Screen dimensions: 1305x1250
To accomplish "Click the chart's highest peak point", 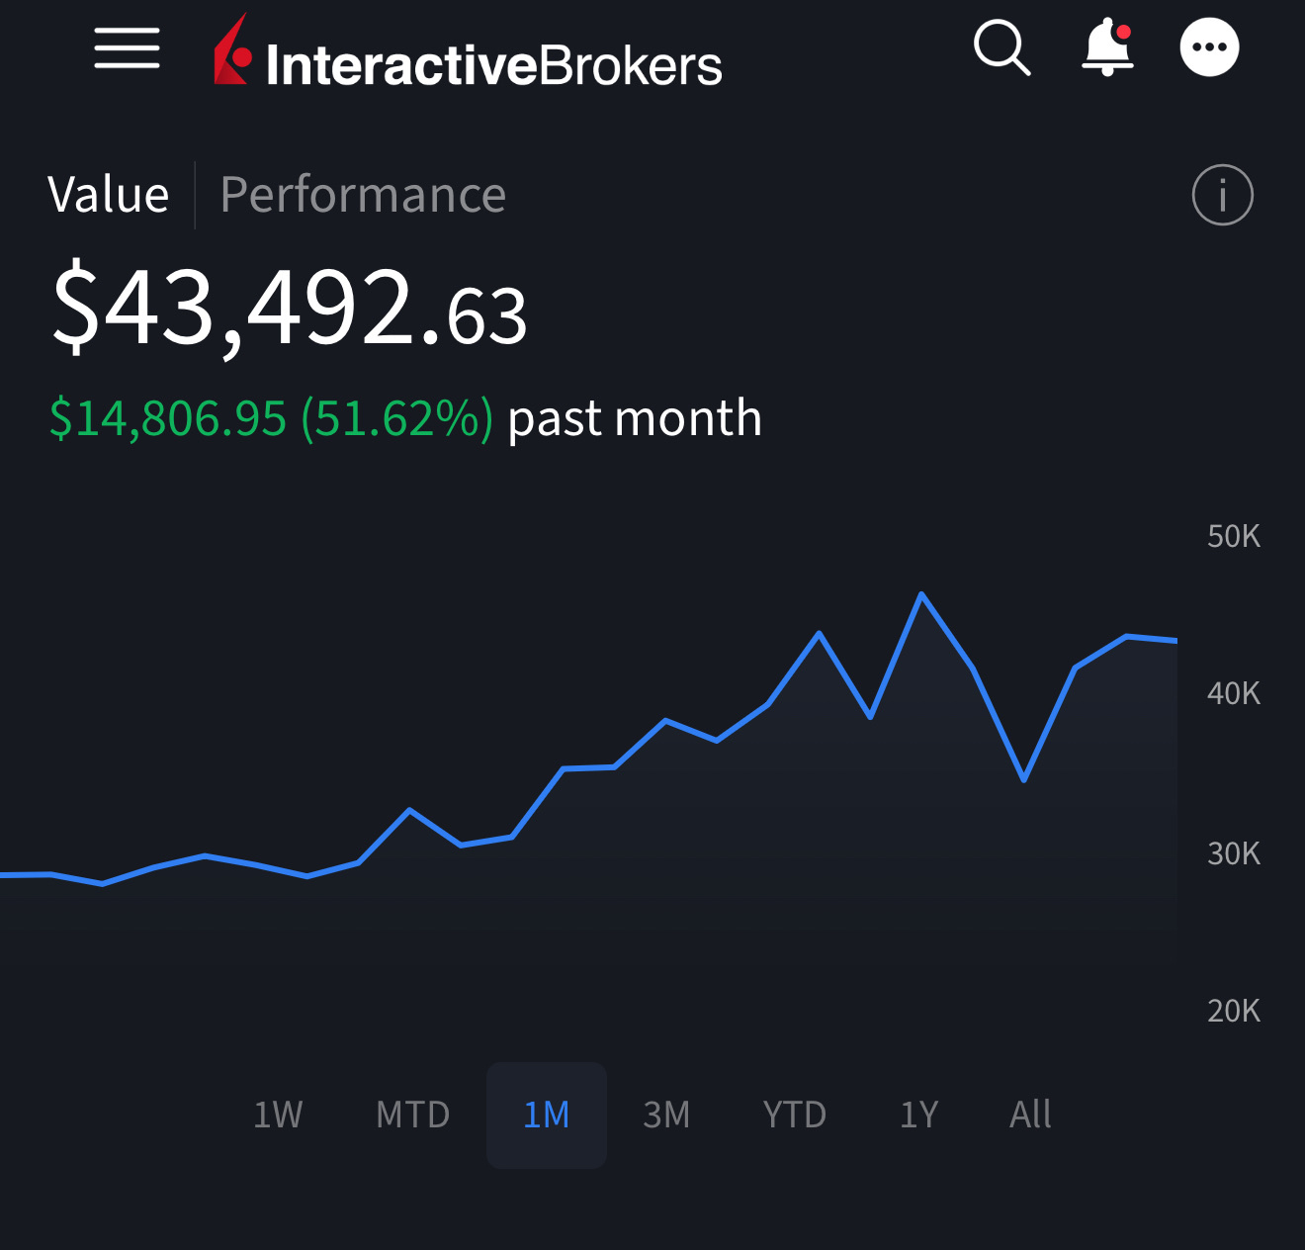I will (921, 594).
